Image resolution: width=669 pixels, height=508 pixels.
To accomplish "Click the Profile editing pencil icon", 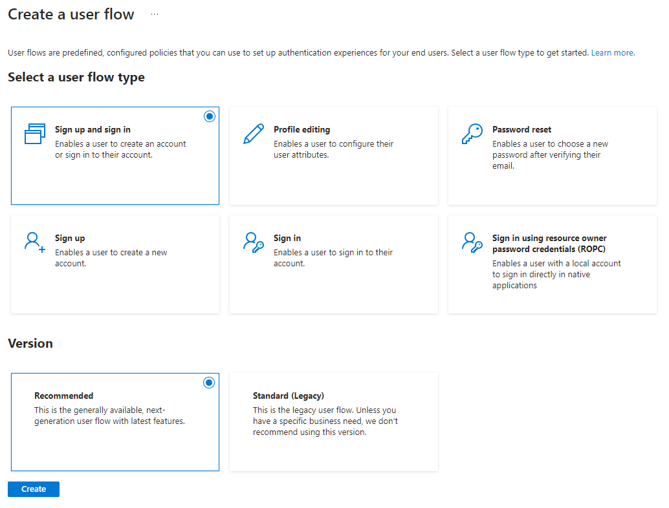I will tap(254, 134).
